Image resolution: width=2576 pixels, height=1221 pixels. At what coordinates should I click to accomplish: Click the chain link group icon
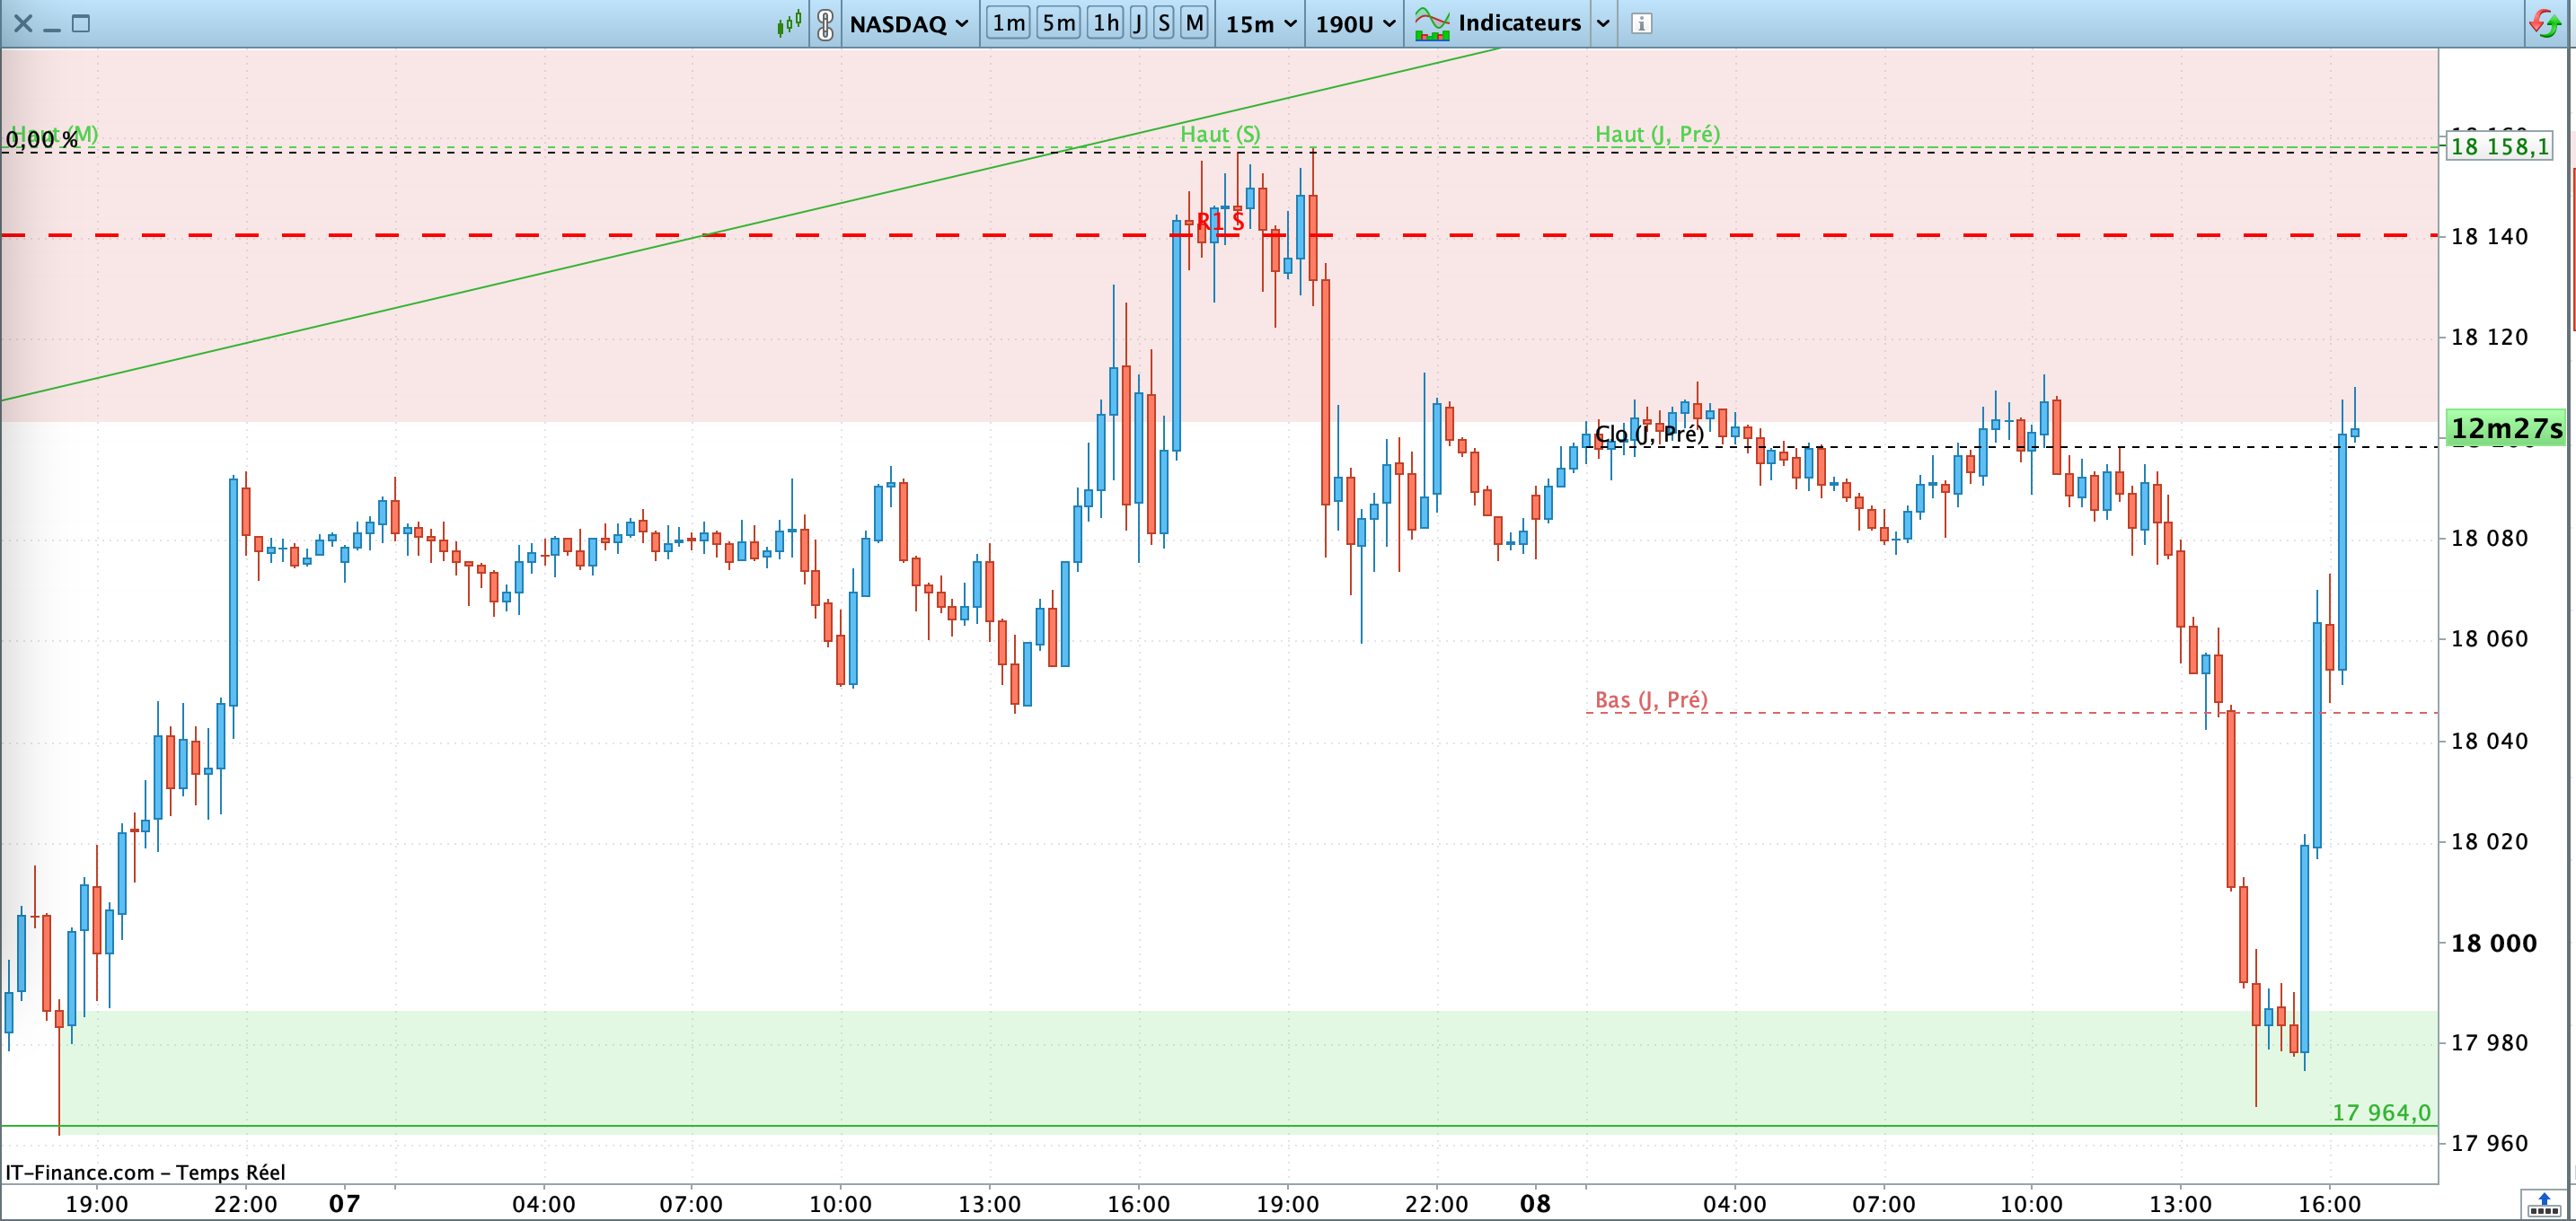pyautogui.click(x=825, y=23)
